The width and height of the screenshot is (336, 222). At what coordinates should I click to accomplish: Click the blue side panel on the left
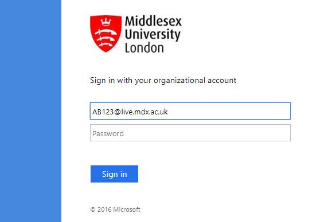tap(30, 111)
